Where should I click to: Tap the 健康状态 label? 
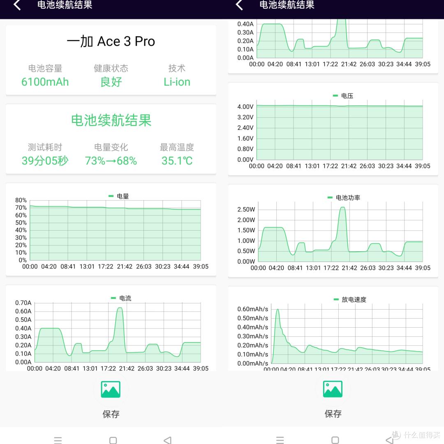[x=111, y=68]
